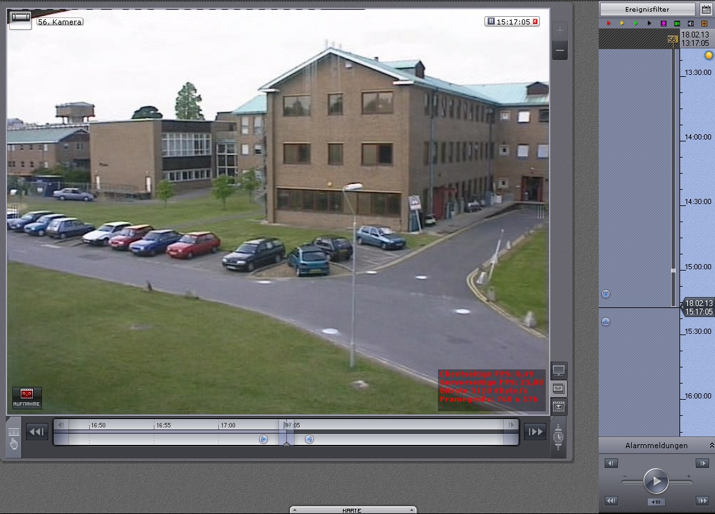Zoom in with the plus button
Viewport: 715px width, 514px height.
(x=559, y=30)
